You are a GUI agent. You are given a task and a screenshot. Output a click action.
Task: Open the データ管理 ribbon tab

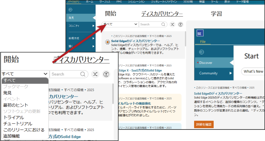(242, 2)
